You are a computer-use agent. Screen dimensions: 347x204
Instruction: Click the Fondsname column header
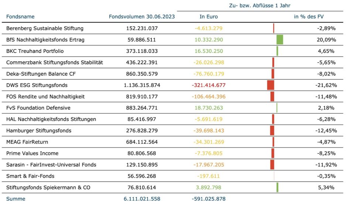point(20,17)
